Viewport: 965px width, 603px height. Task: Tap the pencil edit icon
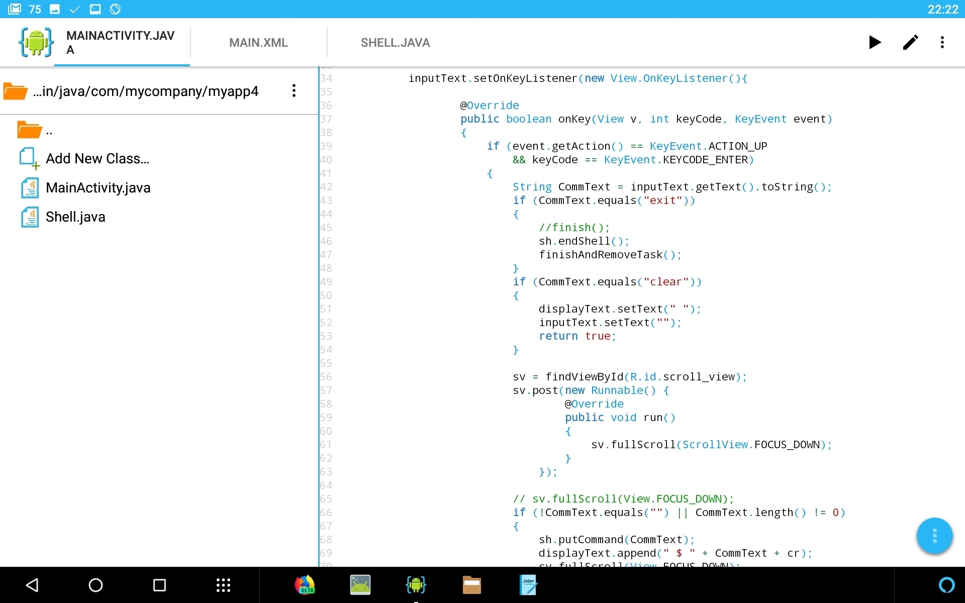[910, 42]
